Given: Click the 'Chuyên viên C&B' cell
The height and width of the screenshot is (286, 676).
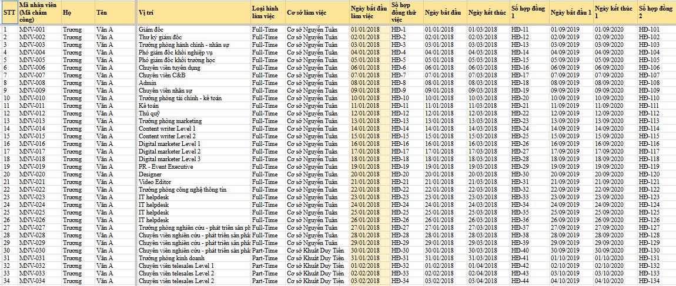Looking at the screenshot, I should click(x=194, y=75).
